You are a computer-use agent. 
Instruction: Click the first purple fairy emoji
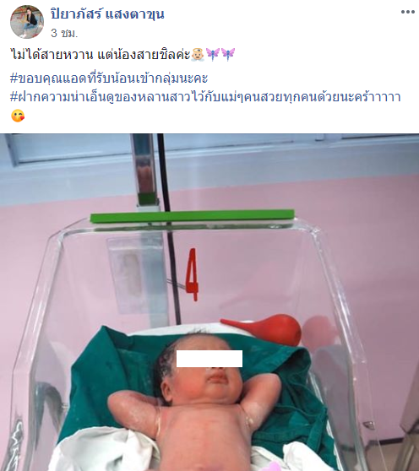213,55
